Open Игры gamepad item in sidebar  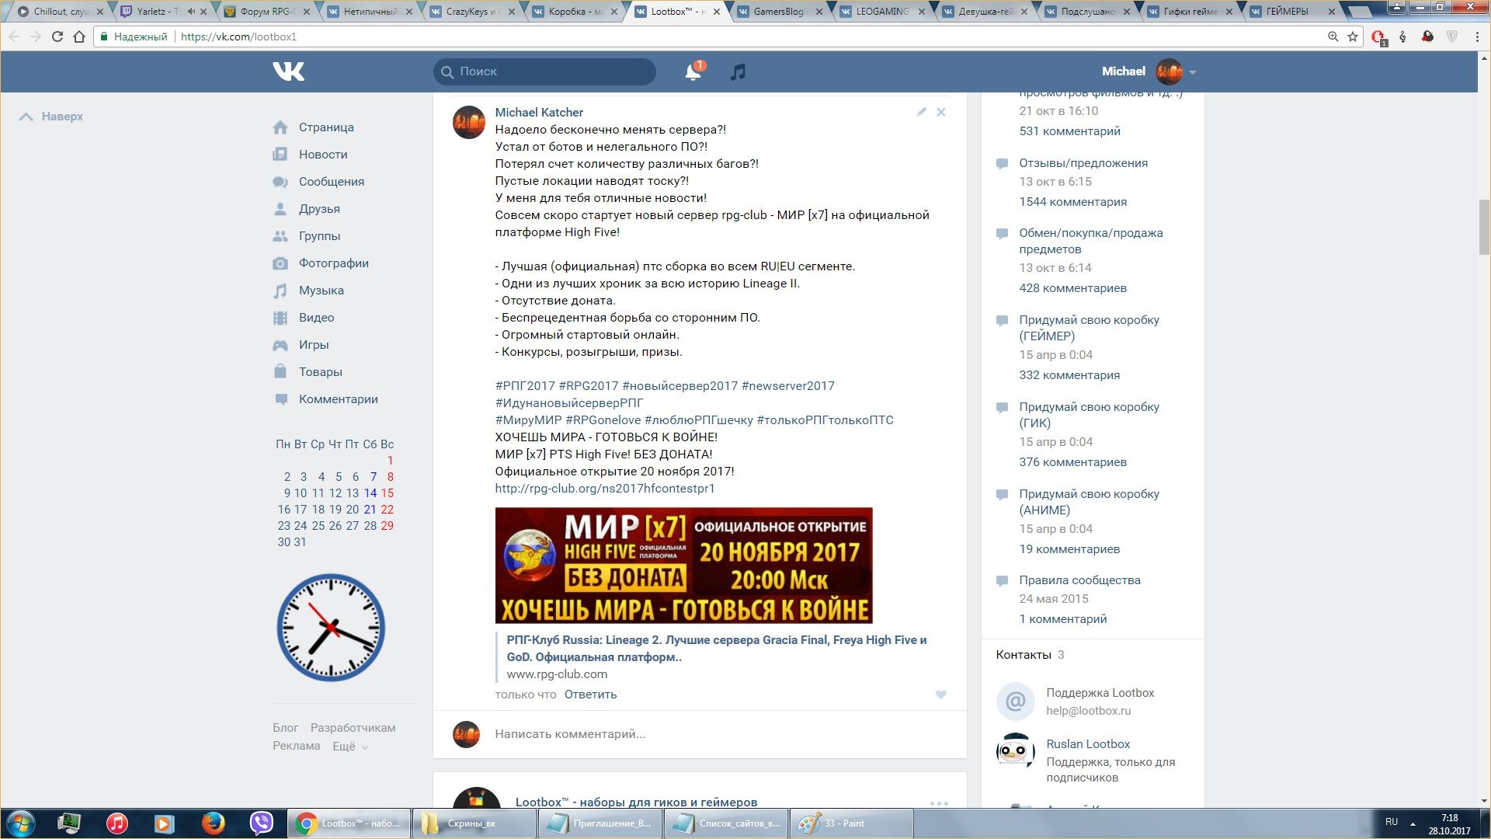pos(313,345)
